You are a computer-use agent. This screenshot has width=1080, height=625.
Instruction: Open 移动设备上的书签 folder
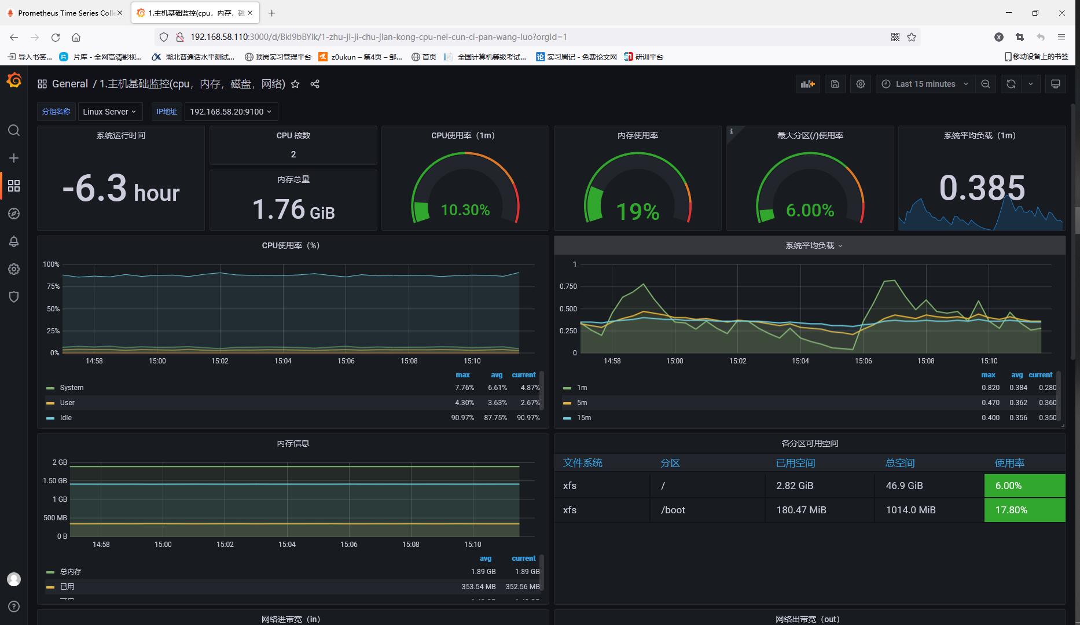(x=1036, y=57)
